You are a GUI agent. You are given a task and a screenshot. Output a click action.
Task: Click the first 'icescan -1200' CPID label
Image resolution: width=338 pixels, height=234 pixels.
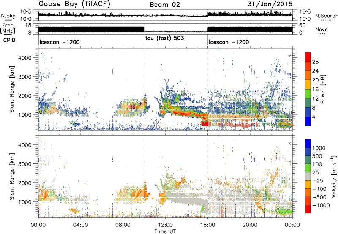(x=60, y=42)
